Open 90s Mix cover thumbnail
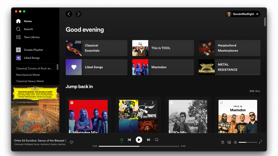The image size is (278, 156). pyautogui.click(x=188, y=116)
